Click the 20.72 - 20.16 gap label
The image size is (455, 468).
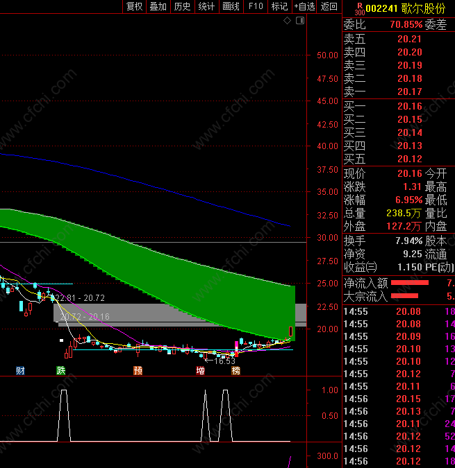pos(85,316)
